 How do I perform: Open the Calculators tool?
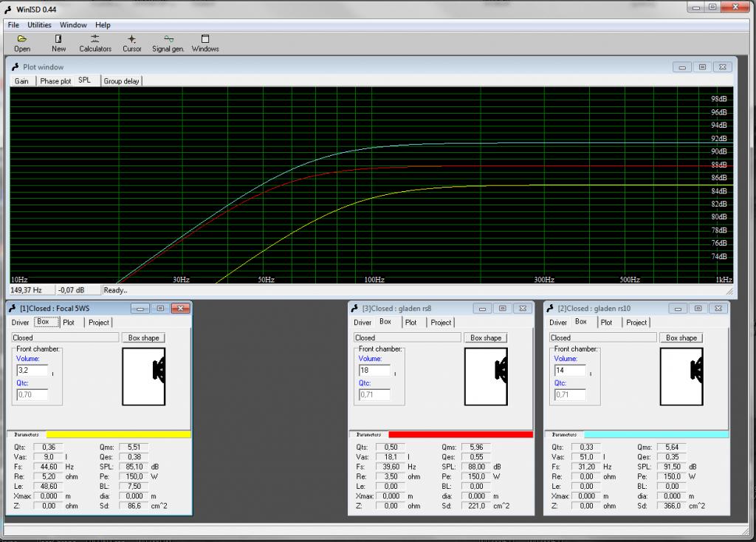pyautogui.click(x=95, y=43)
